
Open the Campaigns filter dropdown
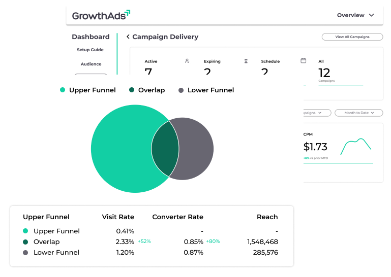316,113
